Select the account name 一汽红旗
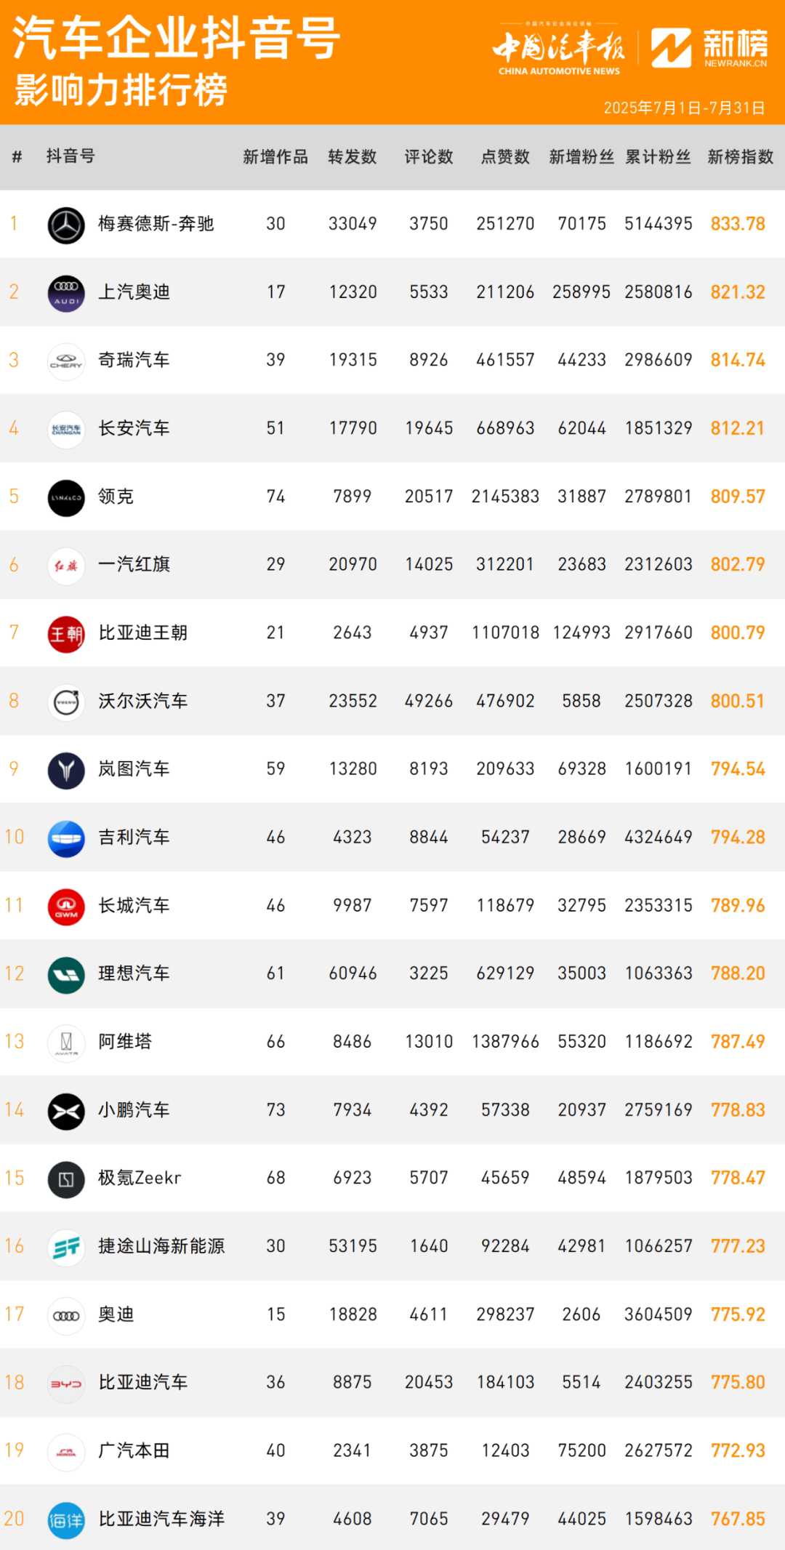This screenshot has width=785, height=1550. pyautogui.click(x=134, y=564)
